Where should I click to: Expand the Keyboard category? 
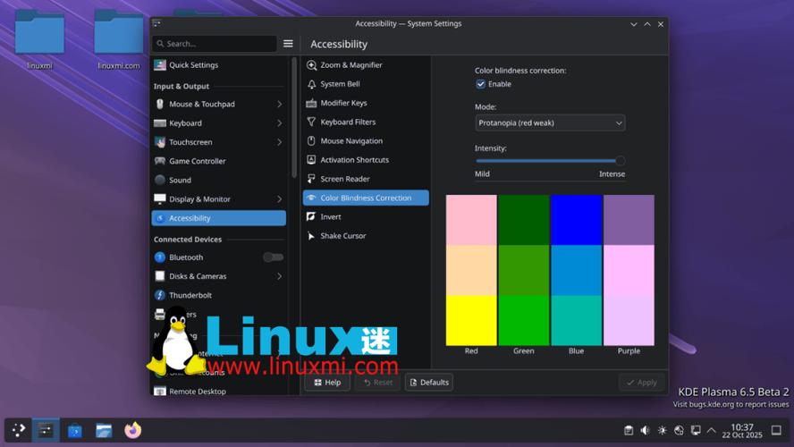click(279, 123)
